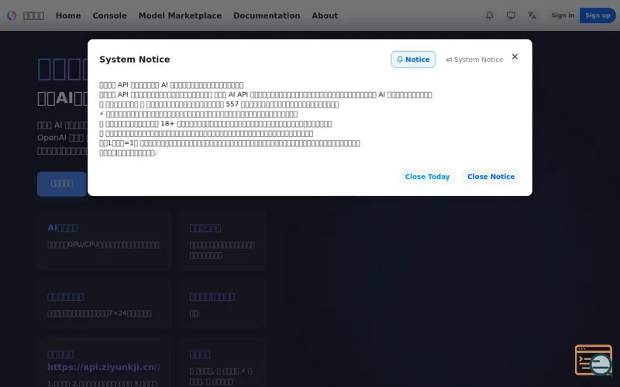Open the About page
The image size is (620, 387).
[325, 15]
